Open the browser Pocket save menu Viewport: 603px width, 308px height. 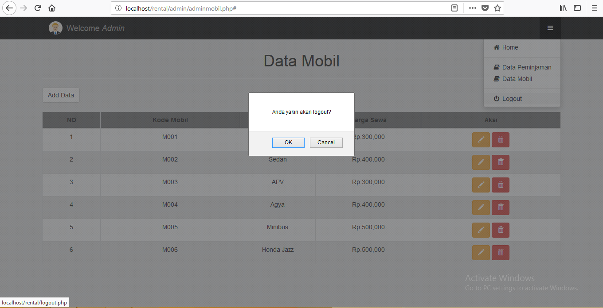pyautogui.click(x=485, y=8)
